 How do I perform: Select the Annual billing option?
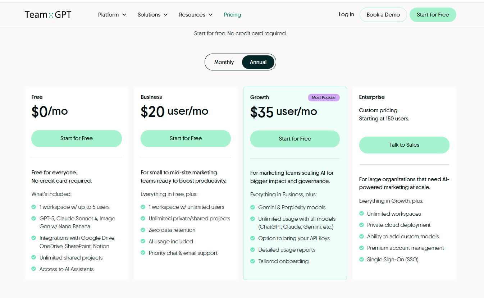tap(258, 62)
